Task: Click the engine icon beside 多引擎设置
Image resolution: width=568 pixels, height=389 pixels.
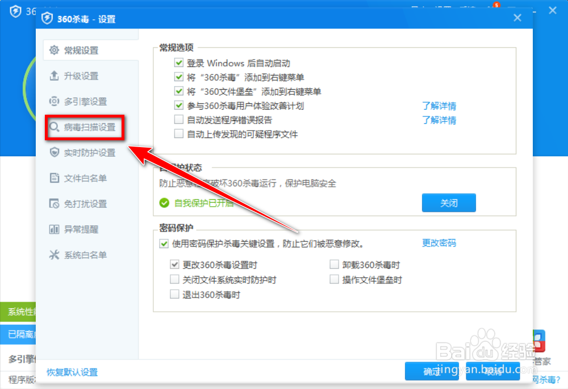Action: pyautogui.click(x=55, y=101)
